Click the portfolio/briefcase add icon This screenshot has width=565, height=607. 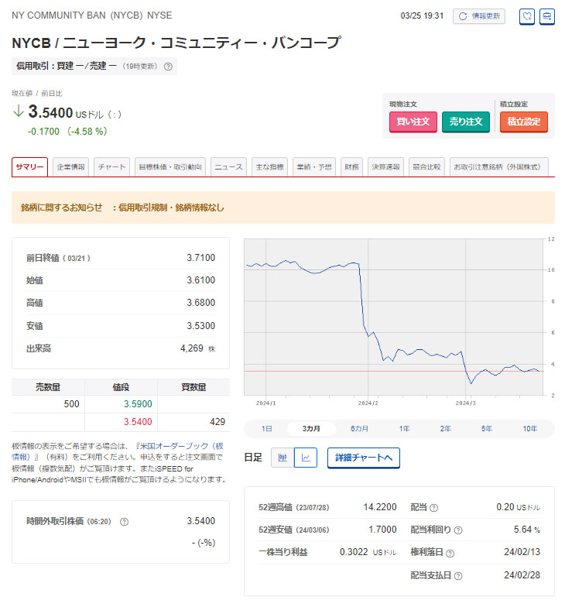(547, 16)
